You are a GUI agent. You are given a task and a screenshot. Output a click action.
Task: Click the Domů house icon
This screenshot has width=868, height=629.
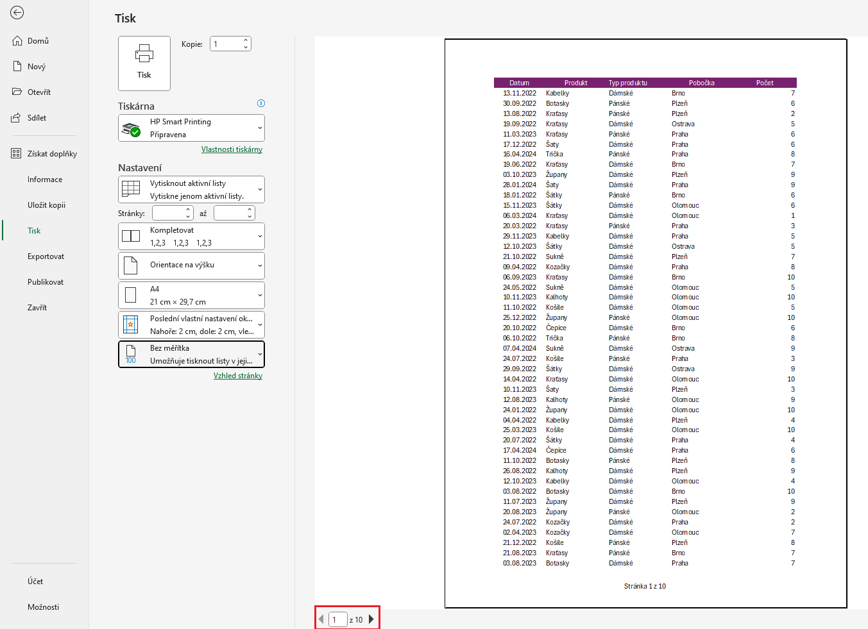(18, 41)
